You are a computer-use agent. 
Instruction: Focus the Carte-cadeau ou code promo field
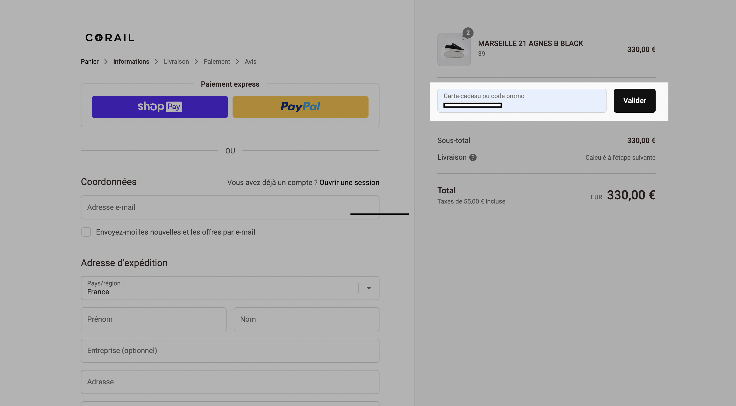(x=522, y=100)
